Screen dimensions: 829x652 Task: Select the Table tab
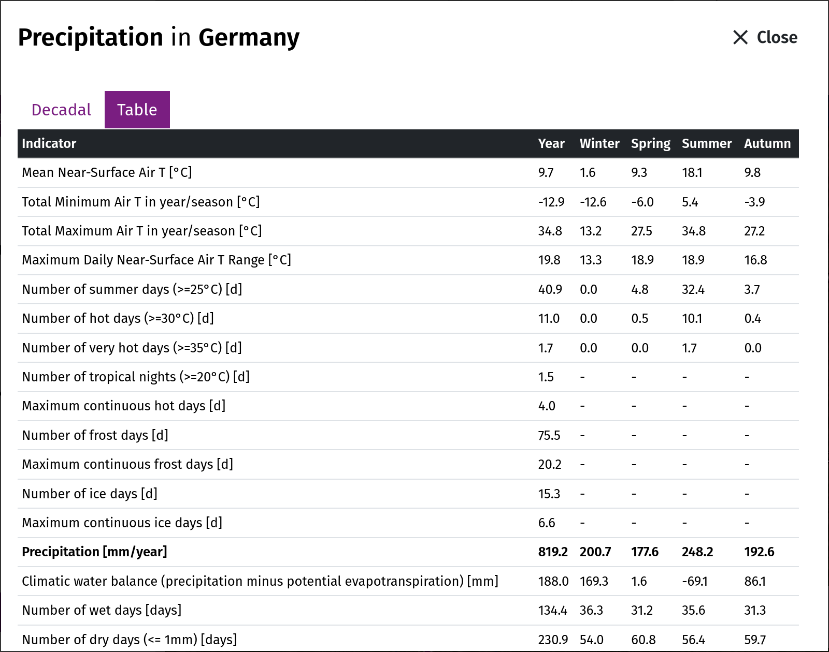pos(137,110)
